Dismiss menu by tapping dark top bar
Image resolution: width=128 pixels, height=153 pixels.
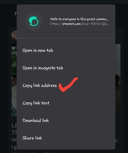64,2
